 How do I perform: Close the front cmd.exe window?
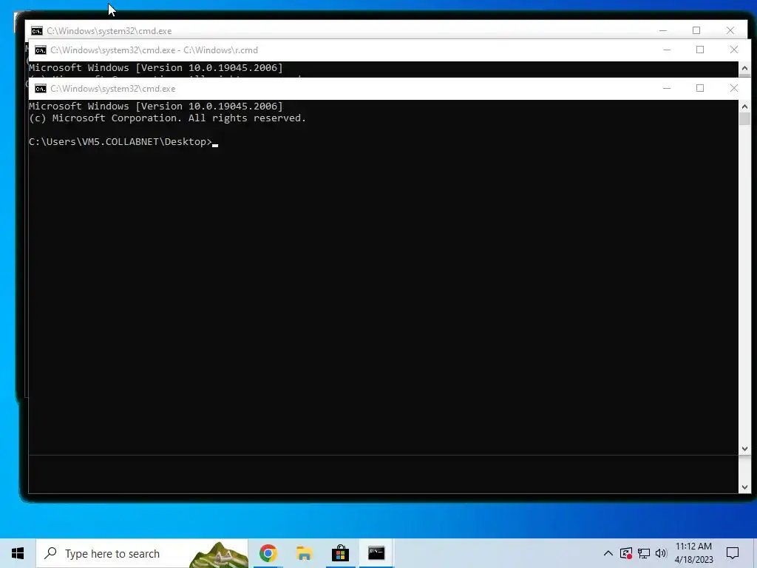coord(734,89)
